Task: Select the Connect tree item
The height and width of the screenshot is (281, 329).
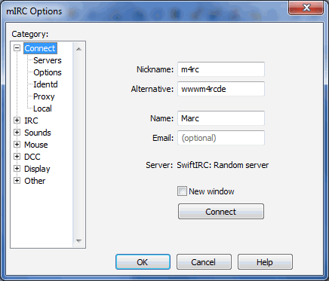Action: click(x=40, y=48)
